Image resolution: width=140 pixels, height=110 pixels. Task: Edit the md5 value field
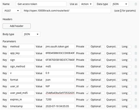(x=59, y=66)
